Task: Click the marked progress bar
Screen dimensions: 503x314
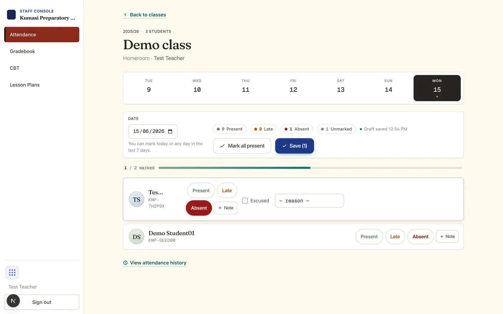Action: [311, 168]
